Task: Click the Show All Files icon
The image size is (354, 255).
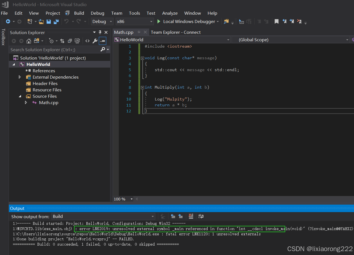Action: coord(77,41)
